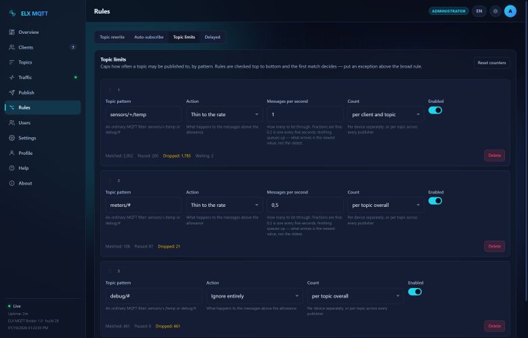Click the EN language selector
This screenshot has width=528, height=338.
coord(479,11)
